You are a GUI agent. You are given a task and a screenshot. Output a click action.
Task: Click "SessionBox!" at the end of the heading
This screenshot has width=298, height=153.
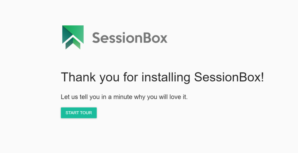[x=229, y=77]
